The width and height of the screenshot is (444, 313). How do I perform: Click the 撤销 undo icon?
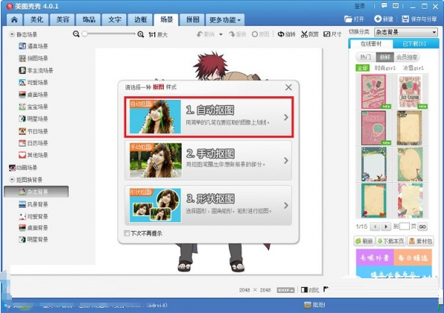click(x=199, y=34)
